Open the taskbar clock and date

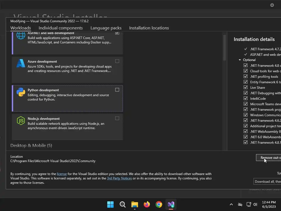[269, 204]
